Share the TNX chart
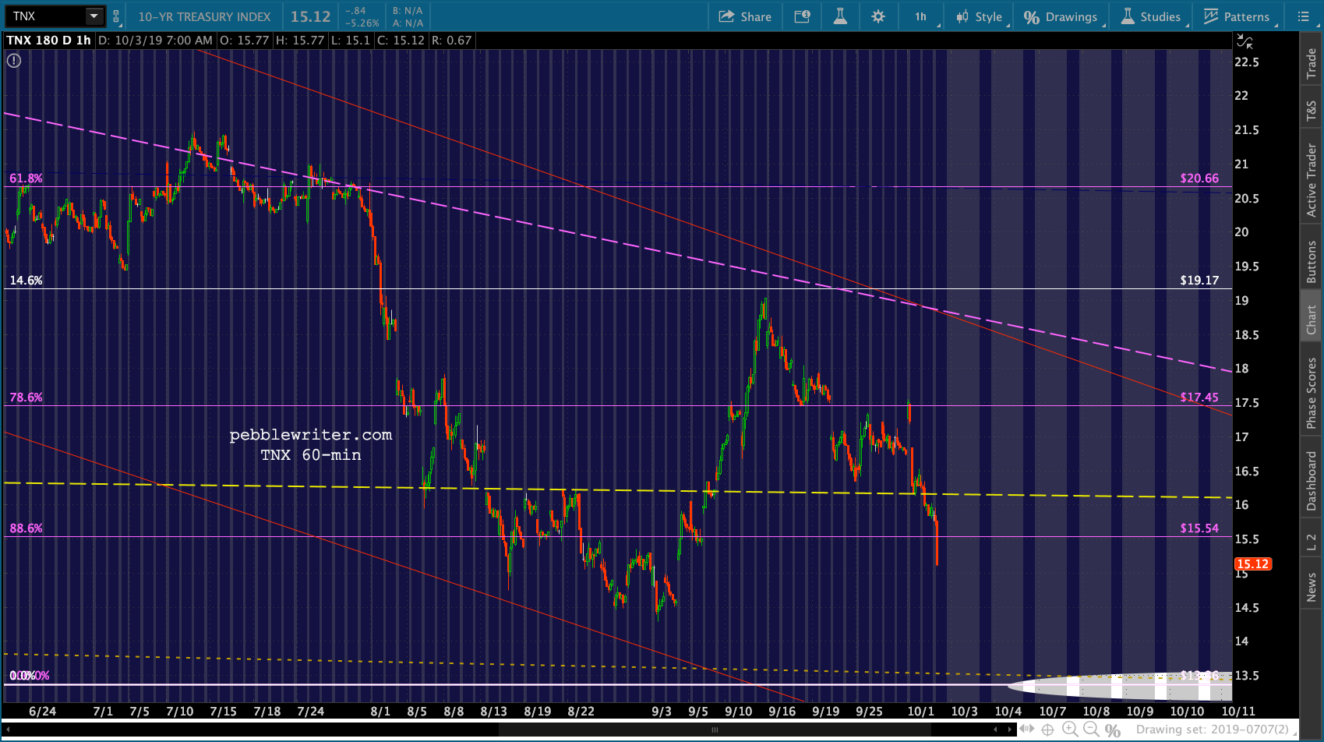Screen dimensions: 1324x742 744,16
